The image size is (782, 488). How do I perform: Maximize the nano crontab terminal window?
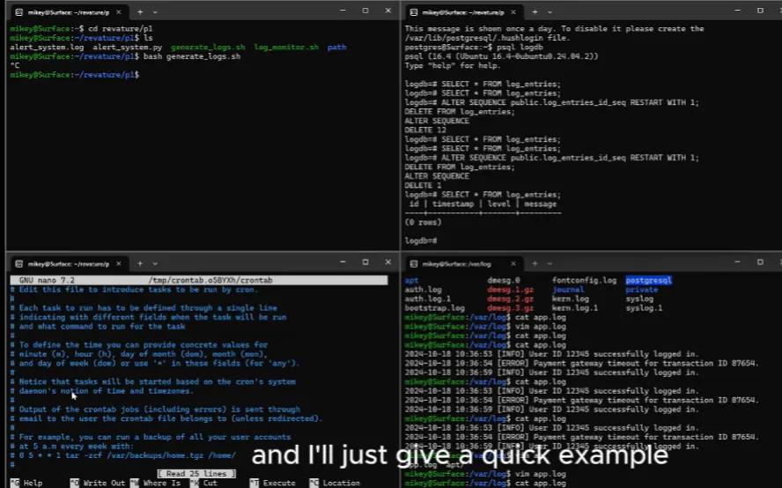coord(365,262)
